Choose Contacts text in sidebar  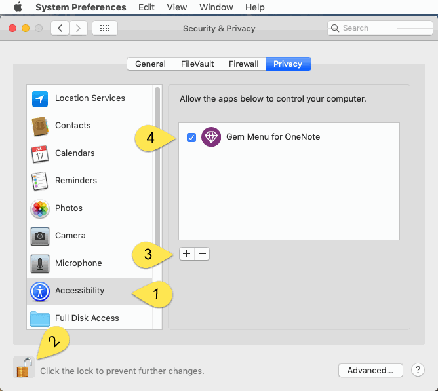click(73, 126)
